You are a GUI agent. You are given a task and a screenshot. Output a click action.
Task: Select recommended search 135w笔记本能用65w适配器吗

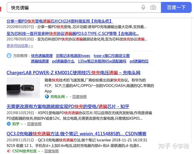point(102,61)
